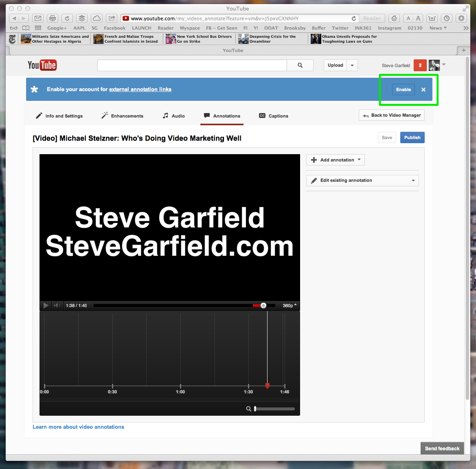Click the Steve Garfield avatar thumbnail
This screenshot has width=476, height=469.
[434, 65]
